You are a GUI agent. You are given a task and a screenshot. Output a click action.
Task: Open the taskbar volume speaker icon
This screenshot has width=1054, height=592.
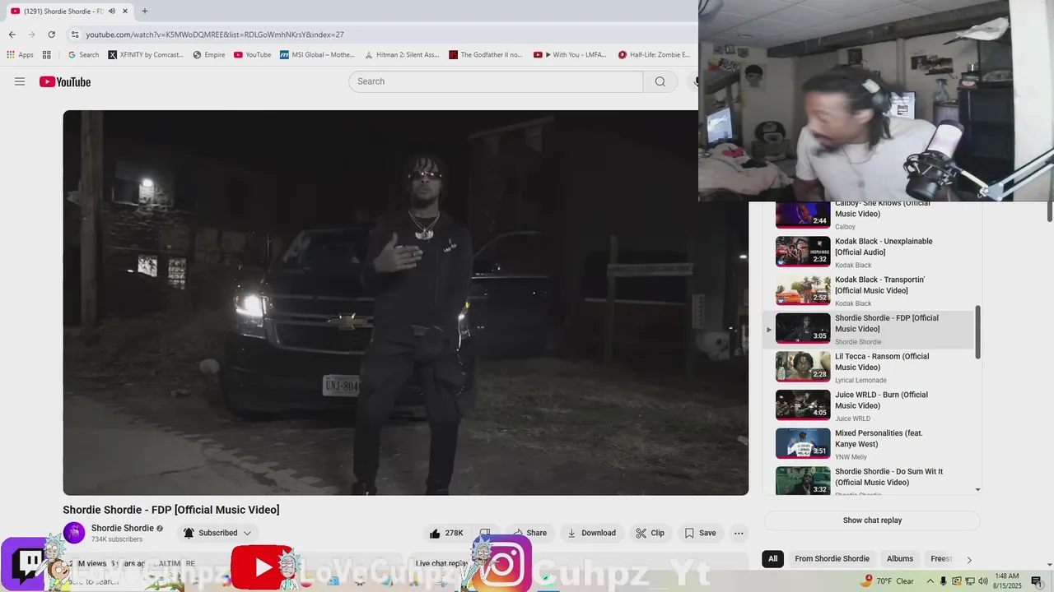983,581
